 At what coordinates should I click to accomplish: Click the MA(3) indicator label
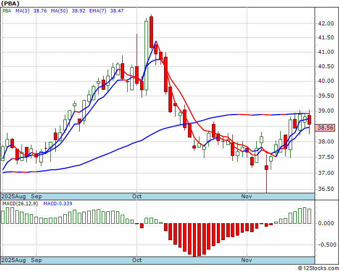tap(22, 11)
